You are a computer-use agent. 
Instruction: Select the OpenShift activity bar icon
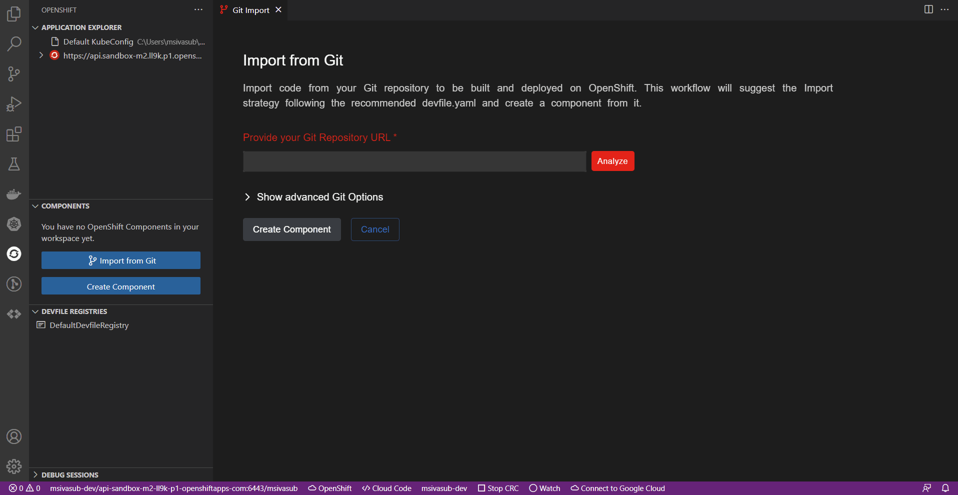pyautogui.click(x=14, y=254)
